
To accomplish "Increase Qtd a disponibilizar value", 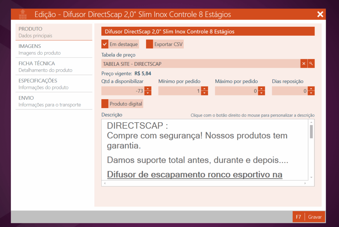I will pos(148,89).
